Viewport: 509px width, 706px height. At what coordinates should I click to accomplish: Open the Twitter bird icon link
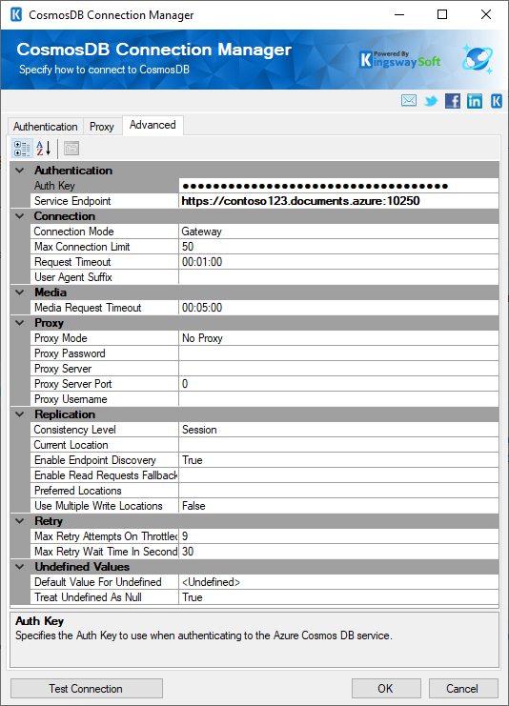431,101
